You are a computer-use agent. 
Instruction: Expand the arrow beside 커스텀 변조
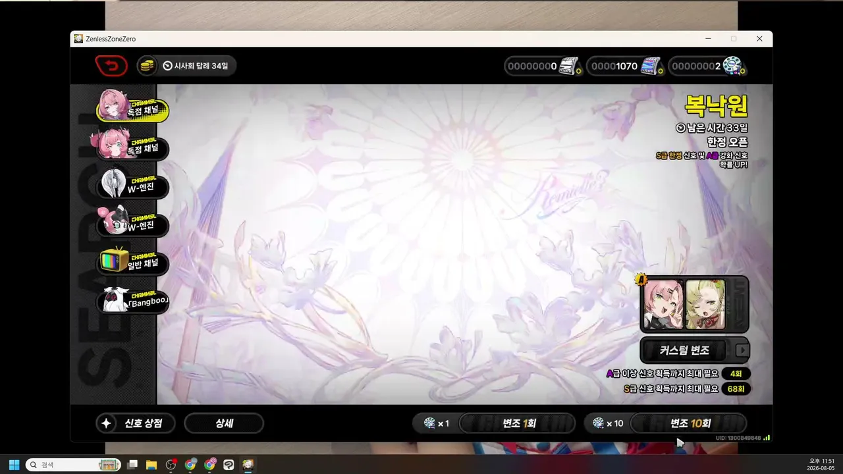[742, 350]
